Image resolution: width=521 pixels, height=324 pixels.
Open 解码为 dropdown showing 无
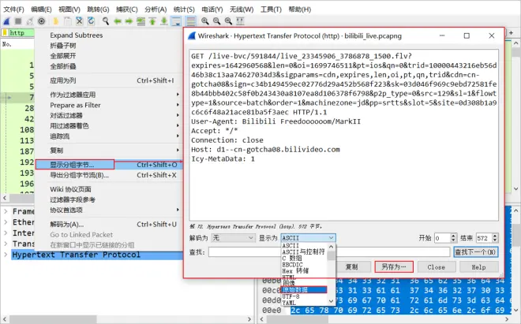[x=233, y=238]
